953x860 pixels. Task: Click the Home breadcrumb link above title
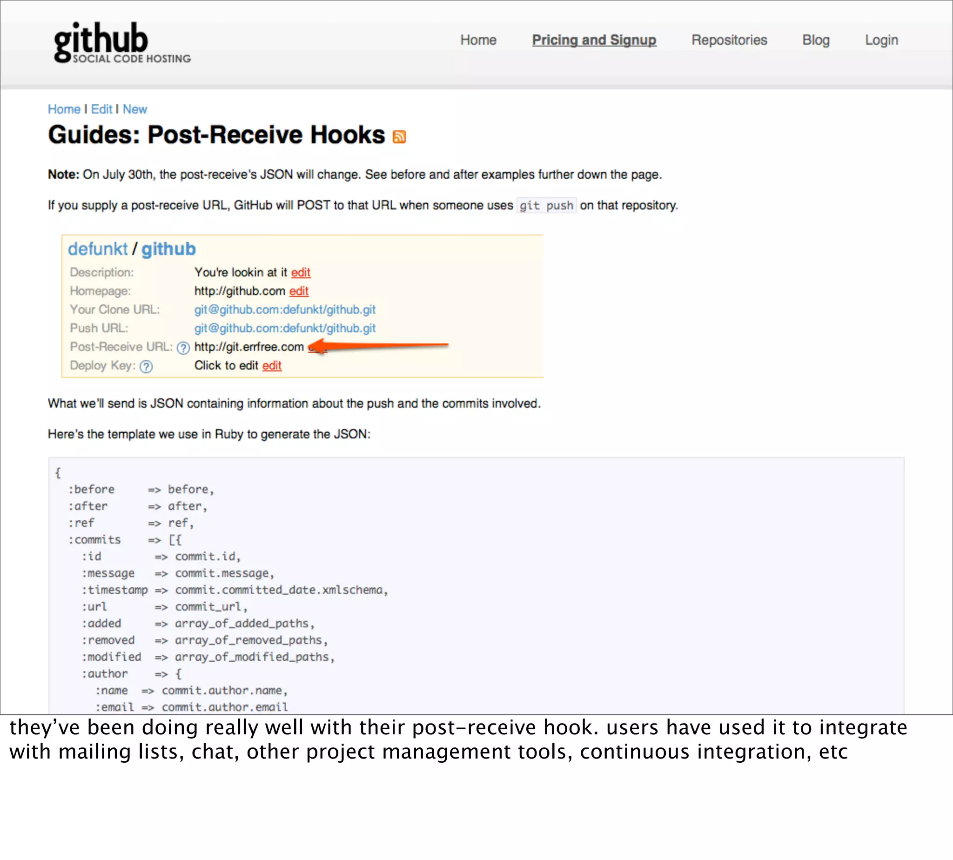64,109
